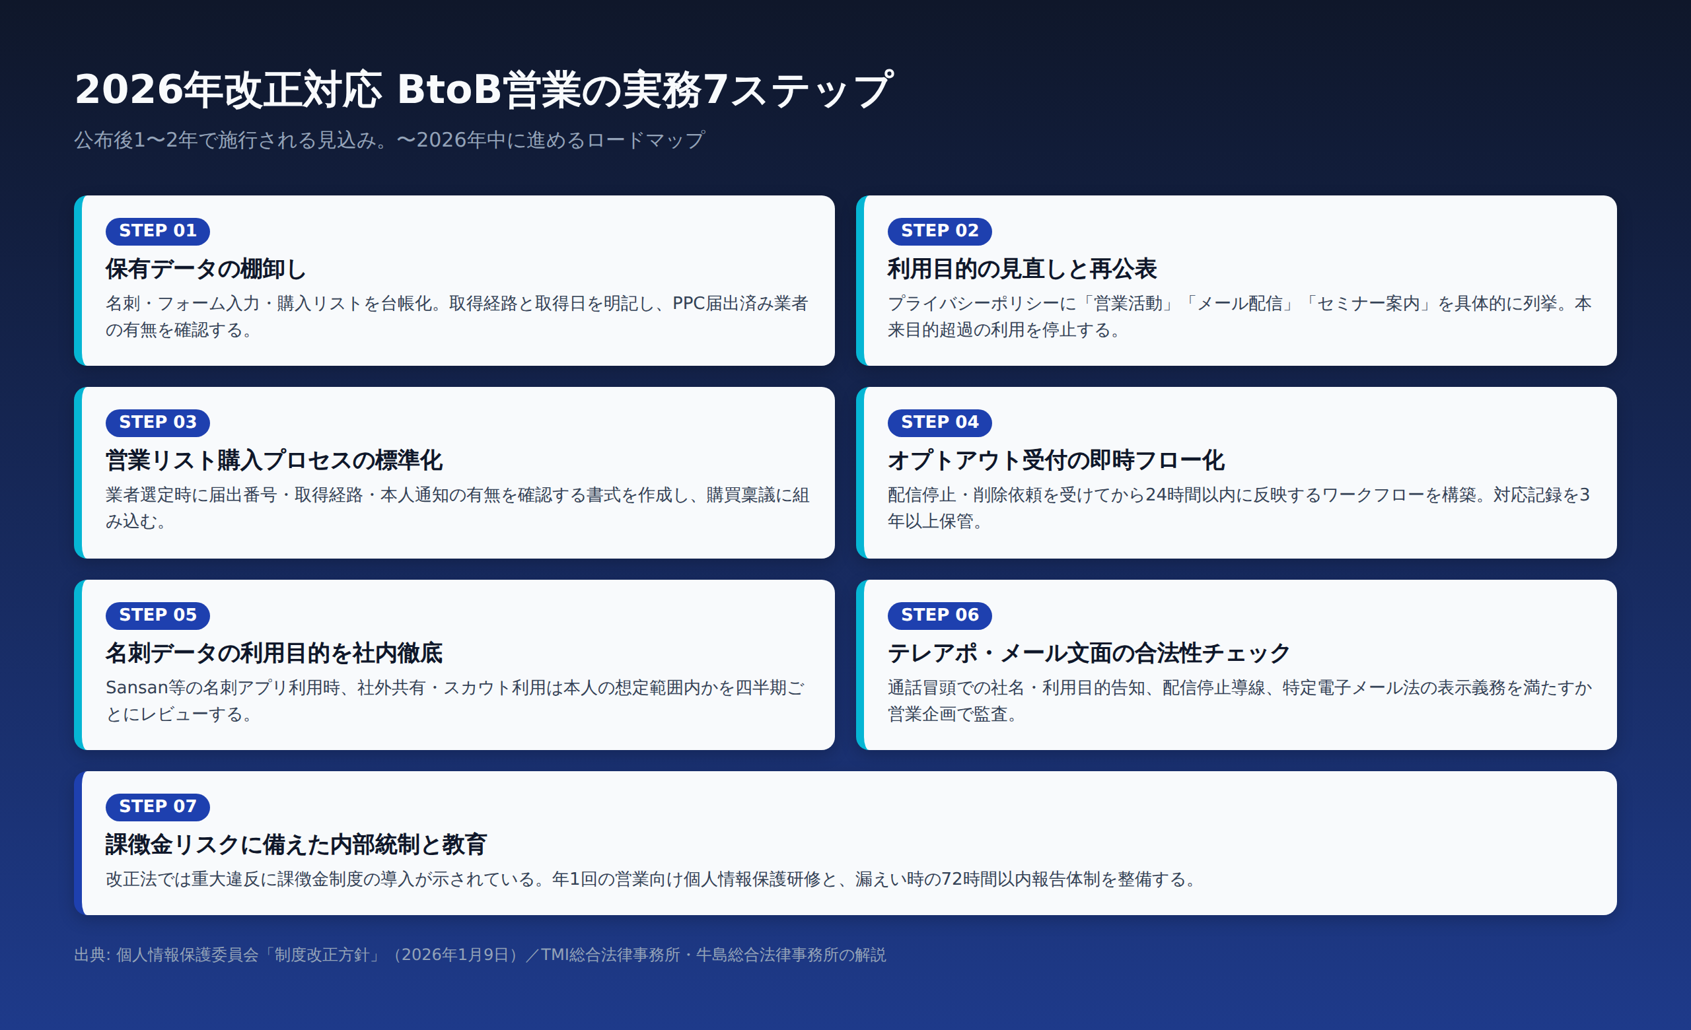Click the subtitle 公布後1〜2年で施行される見込み
1691x1030 pixels.
(389, 140)
